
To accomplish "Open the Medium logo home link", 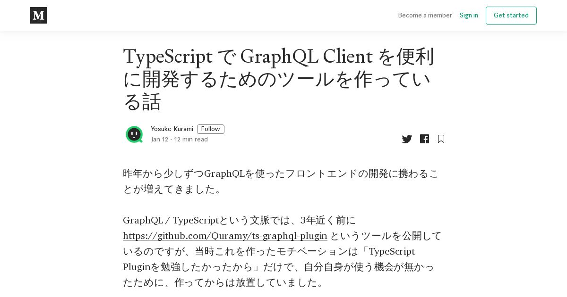I will pyautogui.click(x=38, y=15).
